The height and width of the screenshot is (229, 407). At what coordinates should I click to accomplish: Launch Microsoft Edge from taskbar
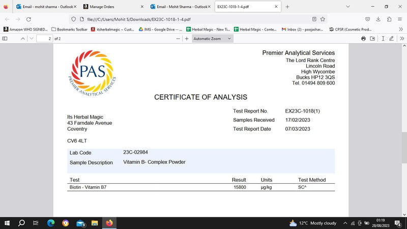(x=51, y=223)
